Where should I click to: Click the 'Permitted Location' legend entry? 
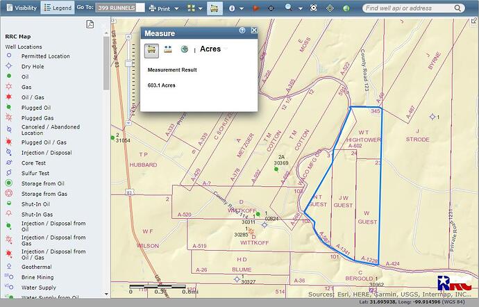46,56
